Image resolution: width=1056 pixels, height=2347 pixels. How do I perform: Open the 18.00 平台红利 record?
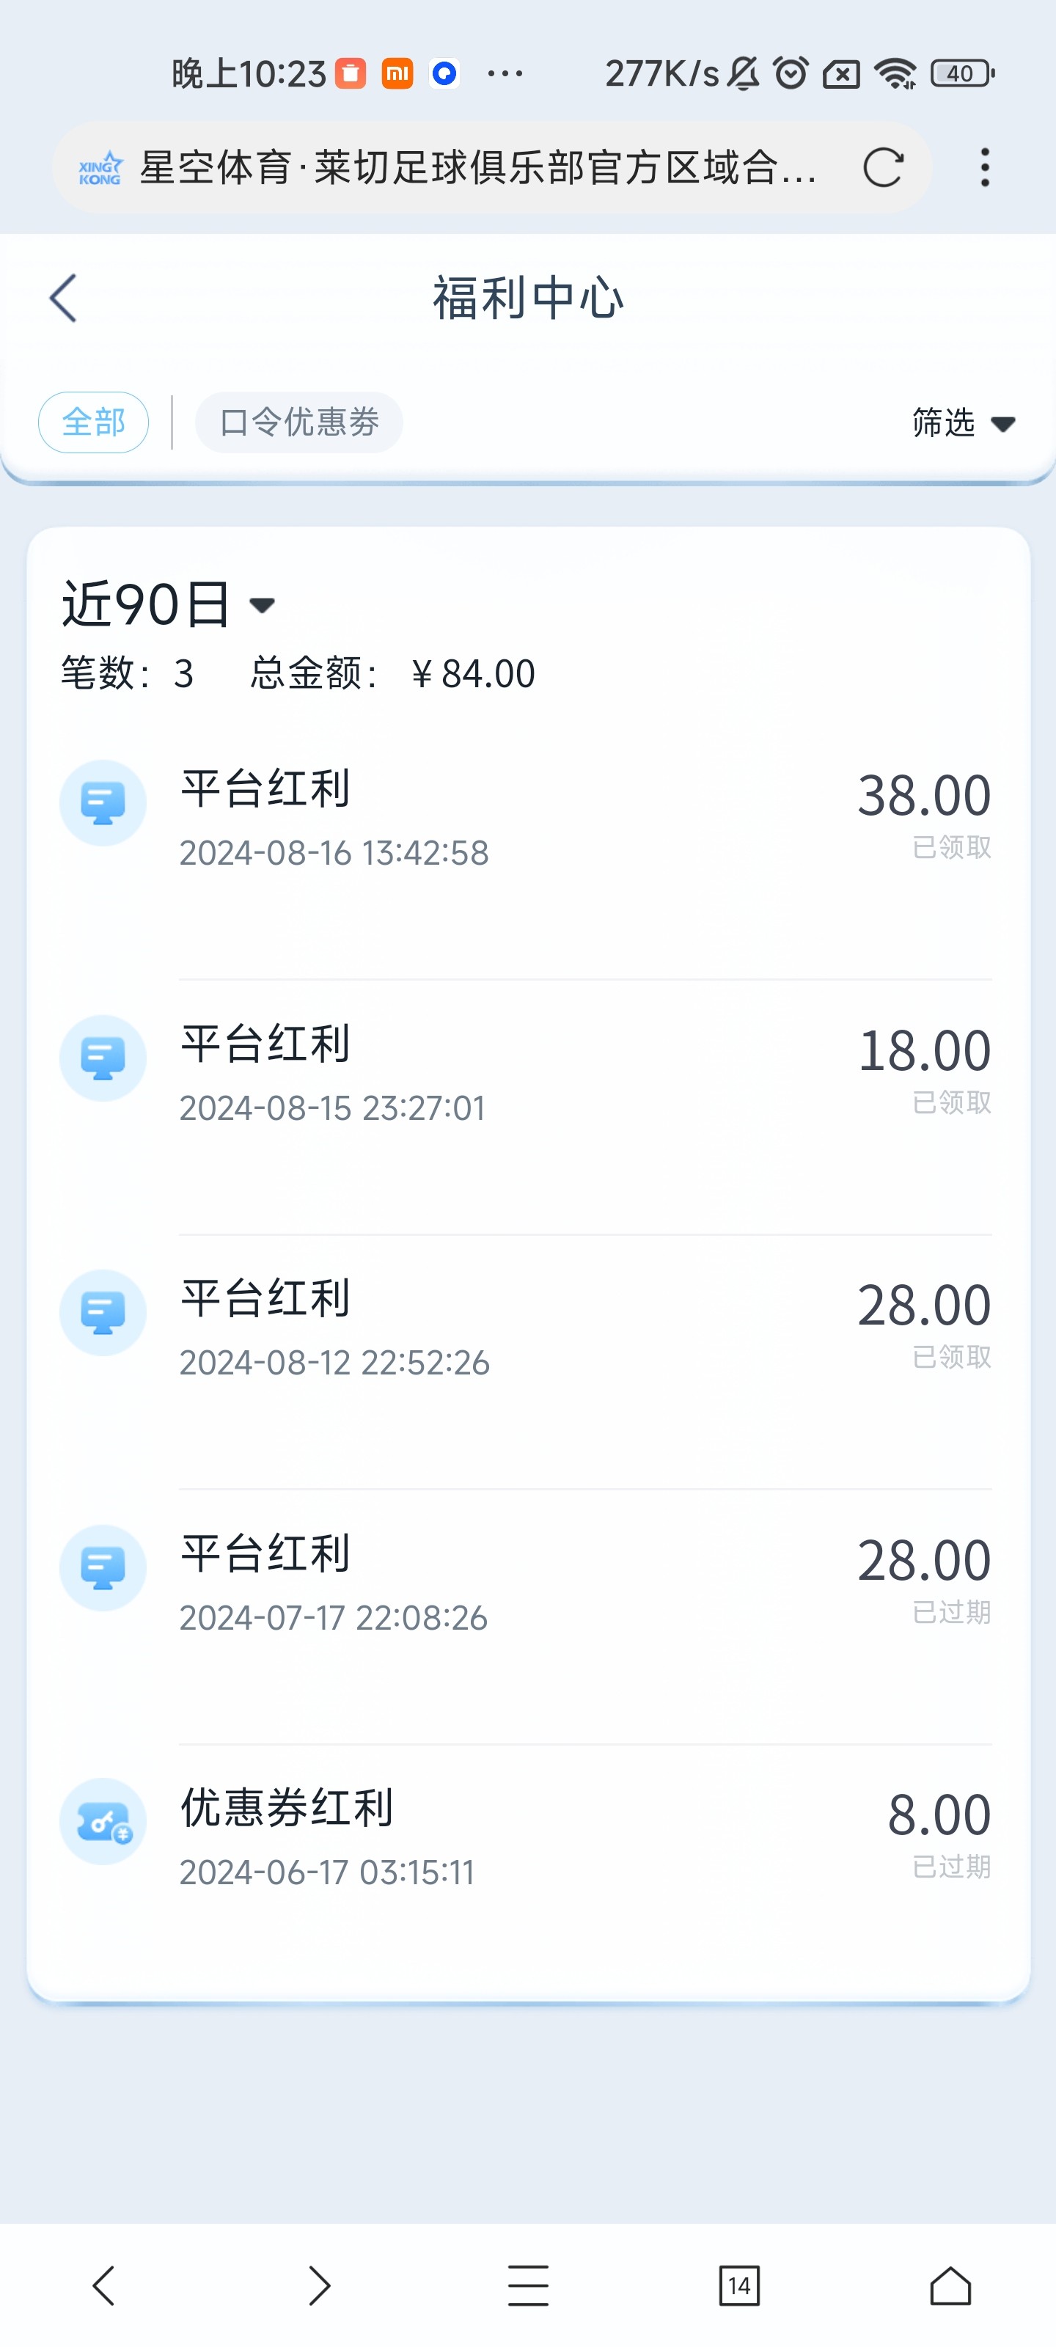(583, 1071)
